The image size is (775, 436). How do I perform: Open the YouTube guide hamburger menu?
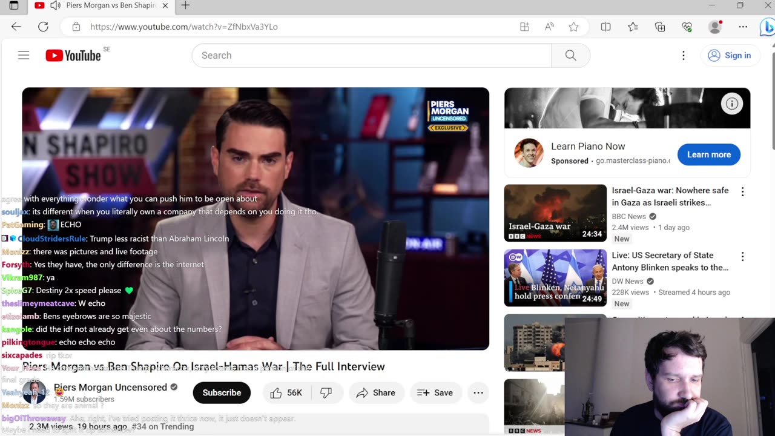24,55
